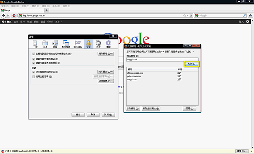Screen dimensions: 254x154
Task: Expand the 更多 menu on the Google bar
Action: pyautogui.click(x=58, y=22)
